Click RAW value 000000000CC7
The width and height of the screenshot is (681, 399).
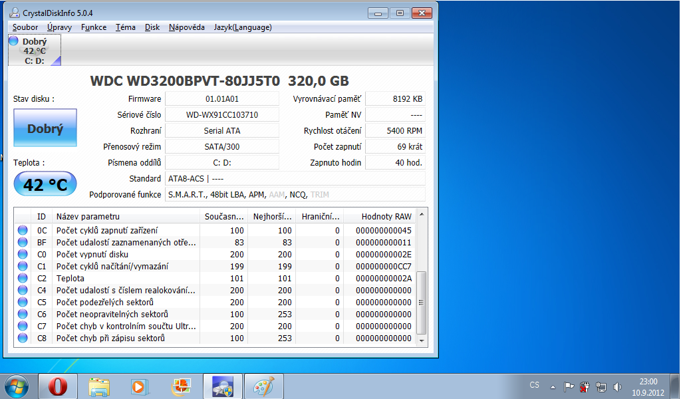(x=384, y=266)
